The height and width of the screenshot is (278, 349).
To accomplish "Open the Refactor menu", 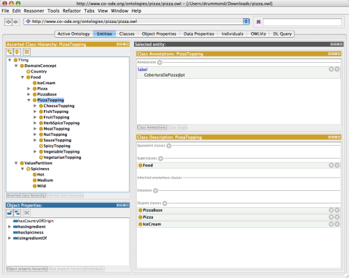I will [72, 10].
